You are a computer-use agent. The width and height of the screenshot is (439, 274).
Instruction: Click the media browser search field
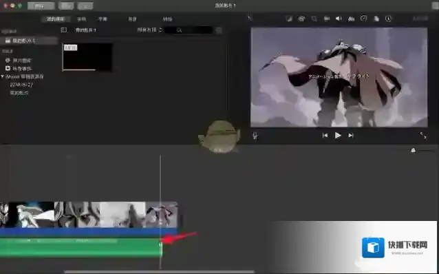[x=189, y=30]
